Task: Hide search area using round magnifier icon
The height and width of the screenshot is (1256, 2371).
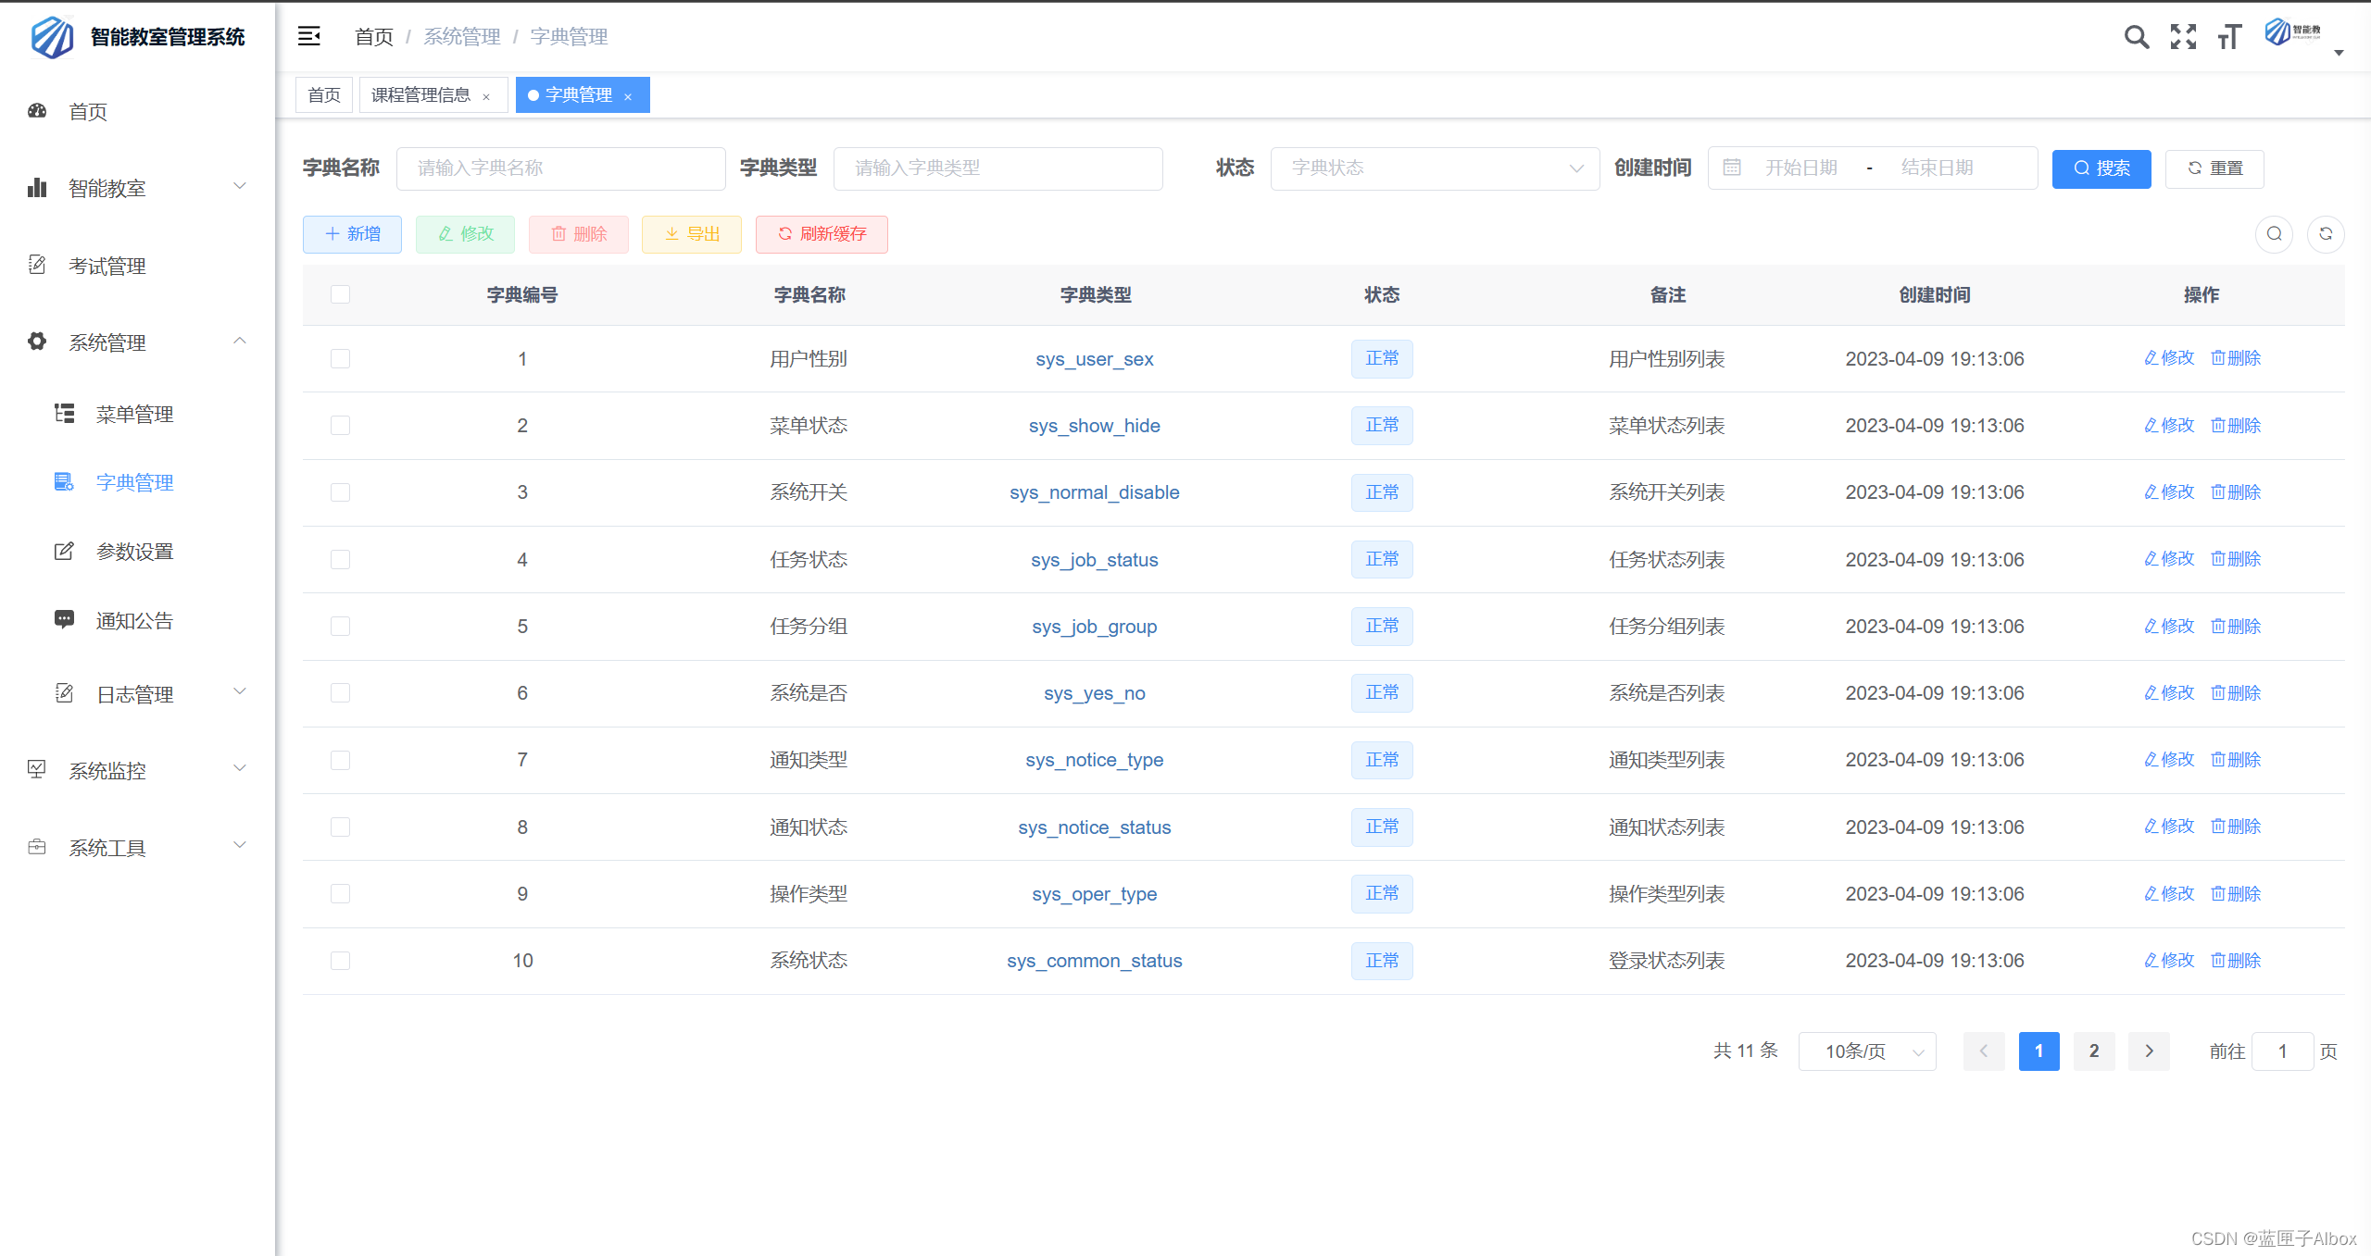Action: point(2274,234)
